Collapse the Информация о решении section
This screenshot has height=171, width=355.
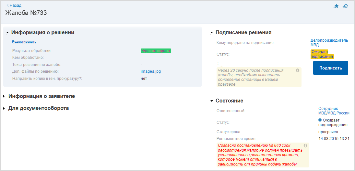7,33
